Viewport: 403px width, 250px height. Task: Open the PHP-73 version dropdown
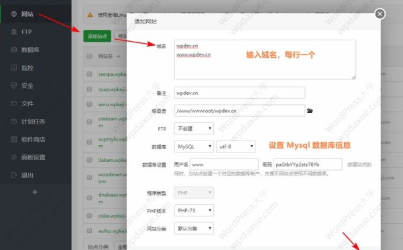pos(194,210)
